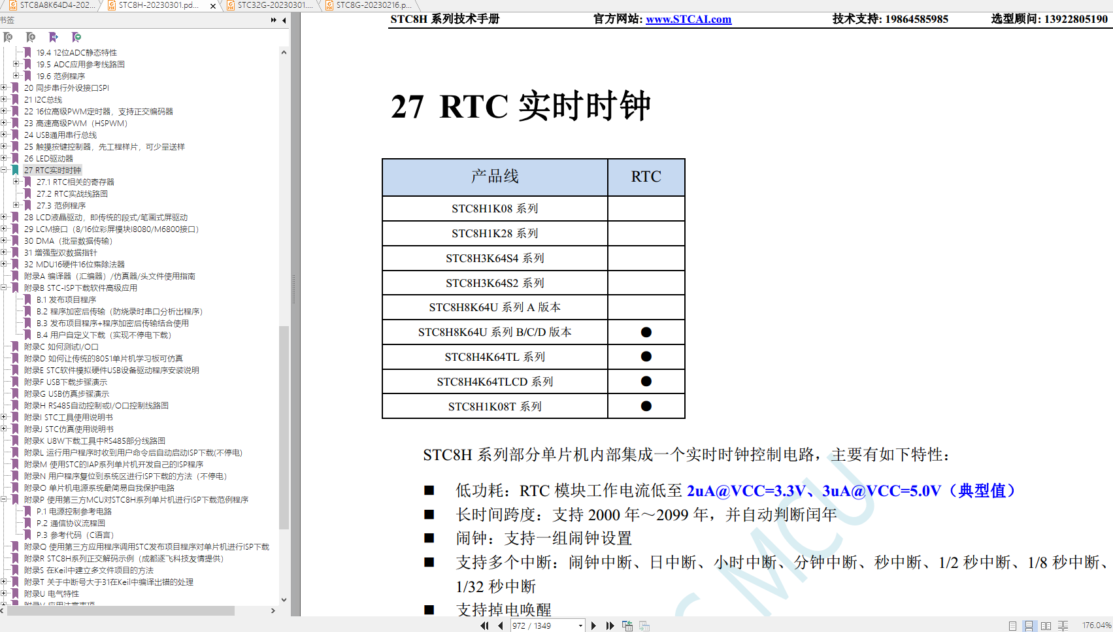
Task: Switch to single page view
Action: click(1012, 625)
